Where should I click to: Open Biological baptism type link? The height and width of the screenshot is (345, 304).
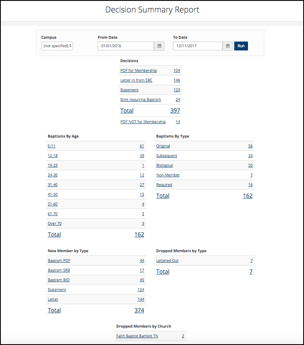point(164,165)
